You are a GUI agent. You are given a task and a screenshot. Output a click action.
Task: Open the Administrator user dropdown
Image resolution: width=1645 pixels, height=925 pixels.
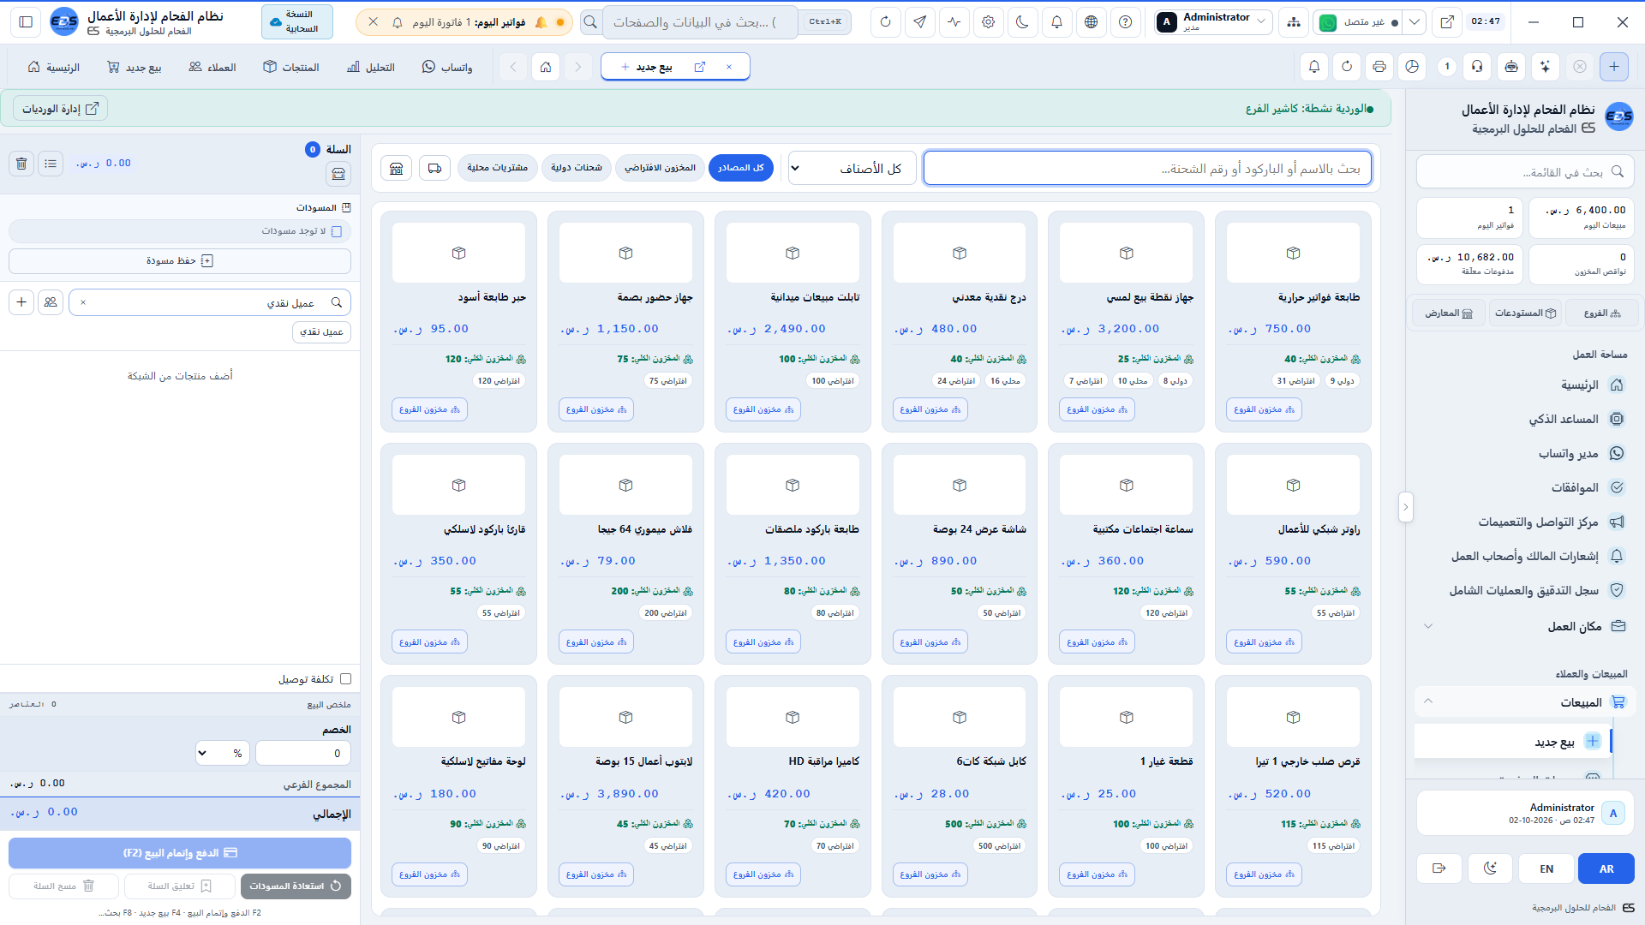click(1212, 22)
